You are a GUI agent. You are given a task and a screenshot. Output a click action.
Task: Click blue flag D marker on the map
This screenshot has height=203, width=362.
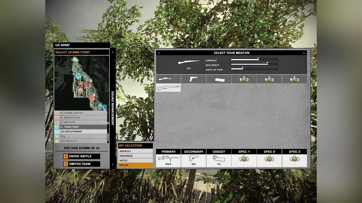click(78, 75)
